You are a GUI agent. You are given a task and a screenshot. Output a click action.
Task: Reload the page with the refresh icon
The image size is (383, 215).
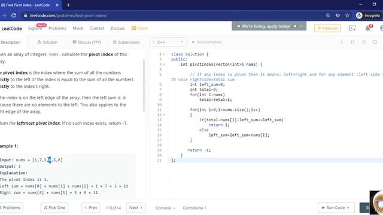(14, 16)
